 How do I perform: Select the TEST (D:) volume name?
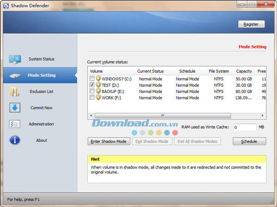click(110, 85)
